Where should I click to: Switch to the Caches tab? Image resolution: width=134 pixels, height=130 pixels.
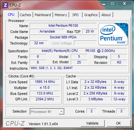coord(25,15)
